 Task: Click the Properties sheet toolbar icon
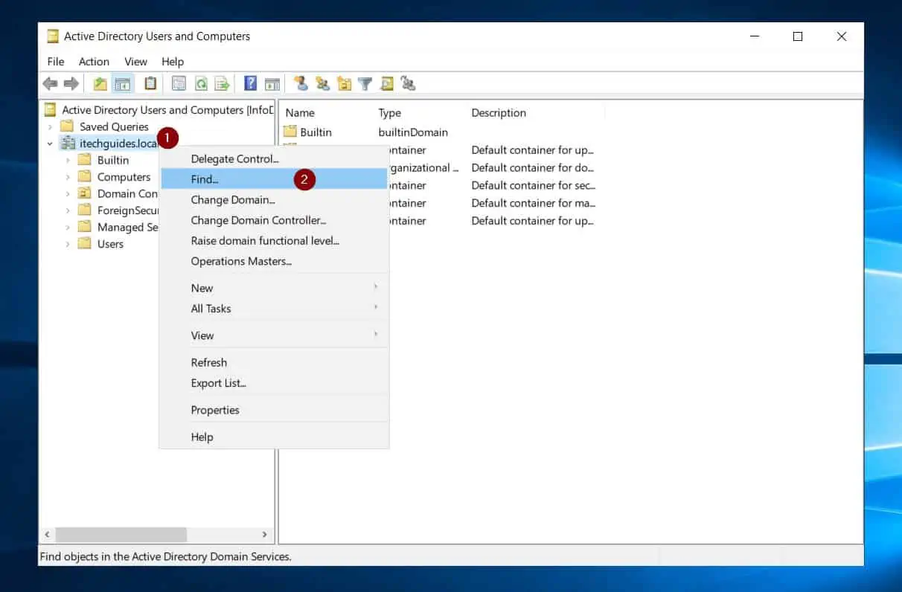pyautogui.click(x=179, y=84)
